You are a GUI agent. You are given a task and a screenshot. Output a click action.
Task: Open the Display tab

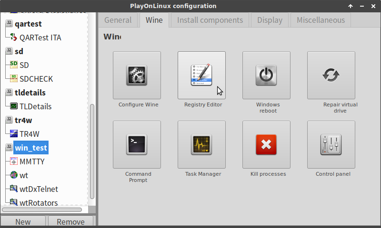tap(270, 20)
